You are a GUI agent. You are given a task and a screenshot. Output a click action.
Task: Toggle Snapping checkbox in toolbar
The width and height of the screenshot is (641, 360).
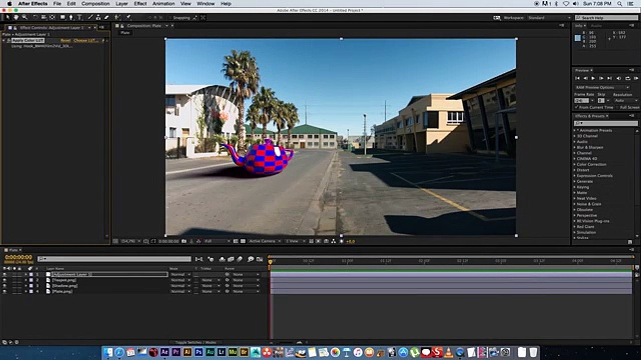tap(169, 18)
